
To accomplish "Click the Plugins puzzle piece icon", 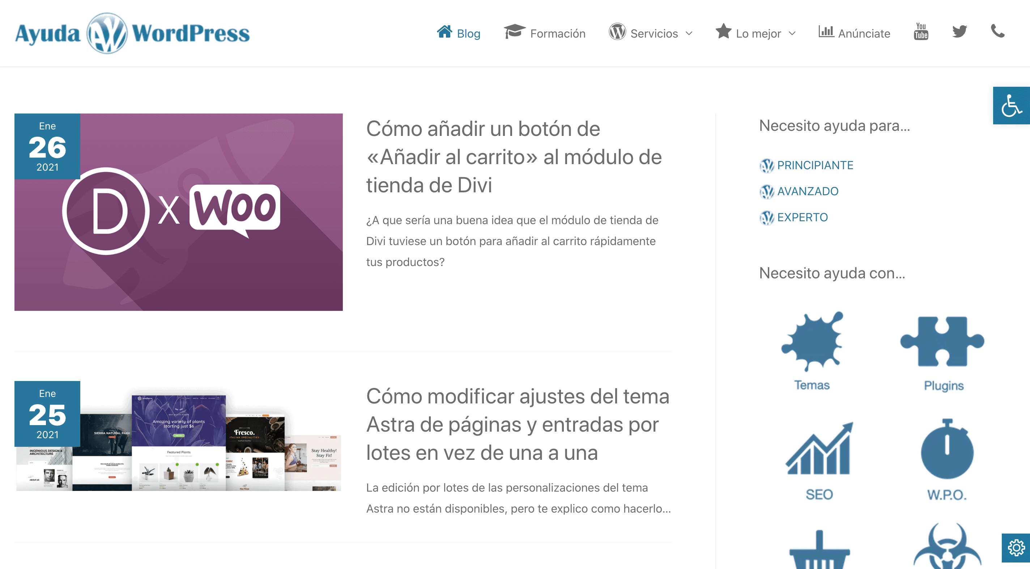I will [942, 341].
